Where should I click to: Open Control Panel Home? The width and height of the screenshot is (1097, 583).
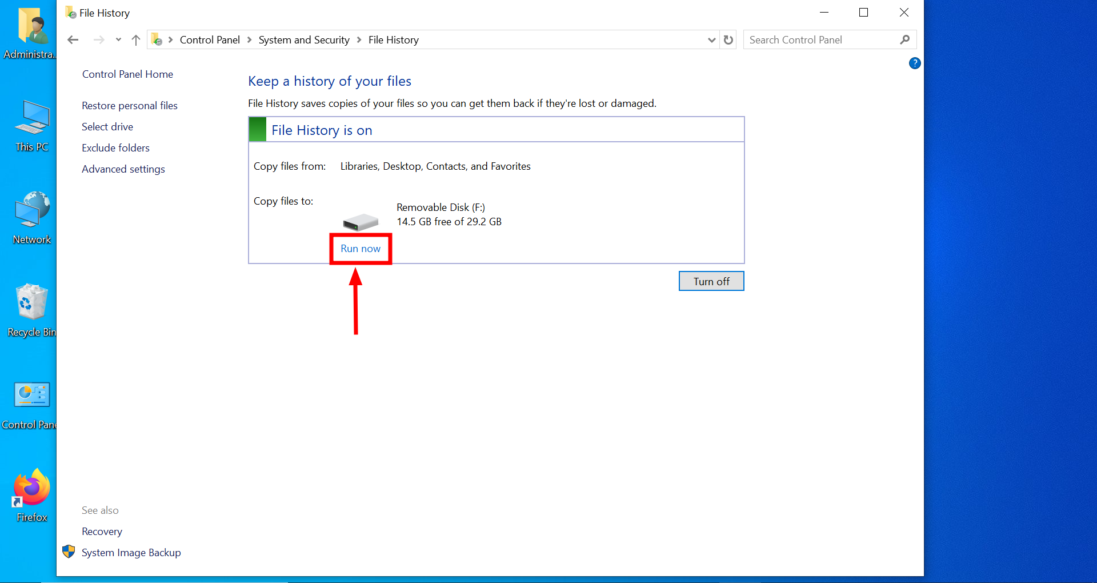[x=127, y=74]
